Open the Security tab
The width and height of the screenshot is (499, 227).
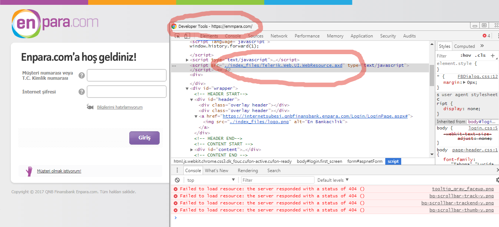(388, 36)
